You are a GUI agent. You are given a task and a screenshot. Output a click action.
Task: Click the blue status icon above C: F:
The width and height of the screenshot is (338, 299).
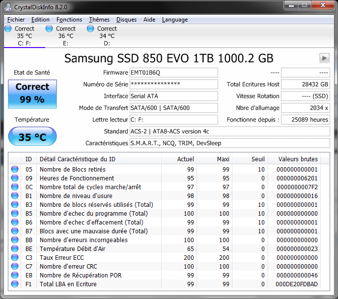pos(8,28)
